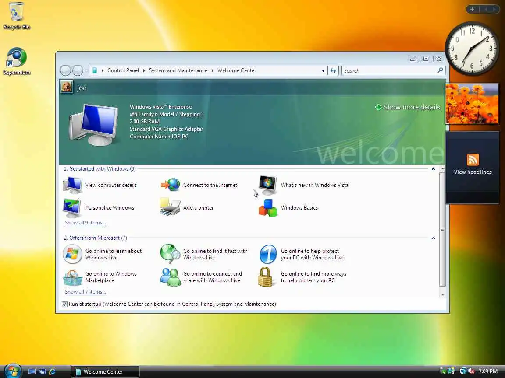Viewport: 505px width, 378px height.
Task: Click the 7:09 PM taskbar clock
Action: (488, 371)
